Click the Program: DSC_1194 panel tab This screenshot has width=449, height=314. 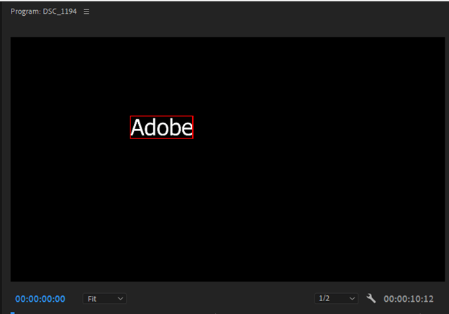pyautogui.click(x=43, y=12)
